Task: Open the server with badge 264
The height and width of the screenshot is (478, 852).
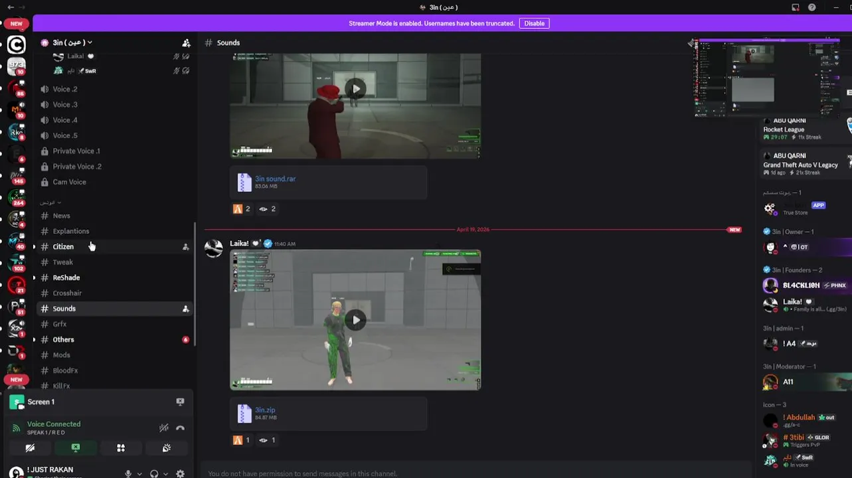Action: coord(16,197)
